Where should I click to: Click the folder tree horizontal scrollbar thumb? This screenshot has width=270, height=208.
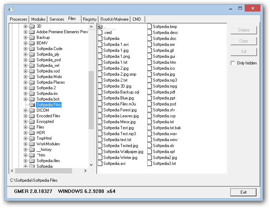pos(44,171)
